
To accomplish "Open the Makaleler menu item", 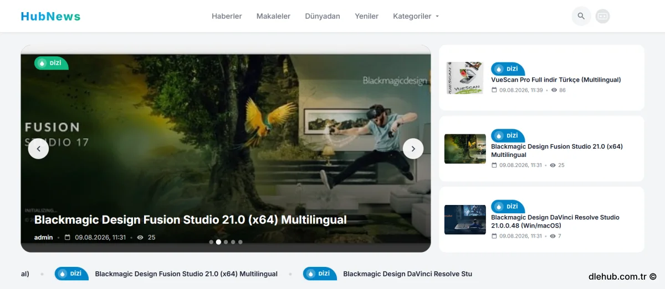I will coord(273,16).
